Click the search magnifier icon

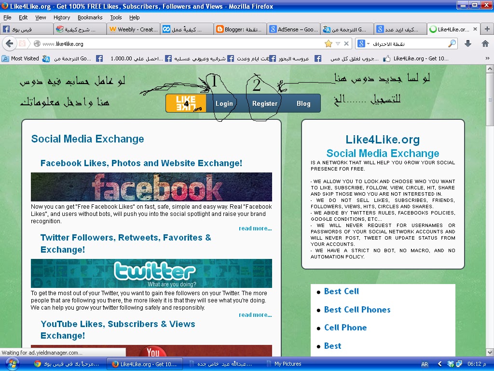click(x=452, y=43)
